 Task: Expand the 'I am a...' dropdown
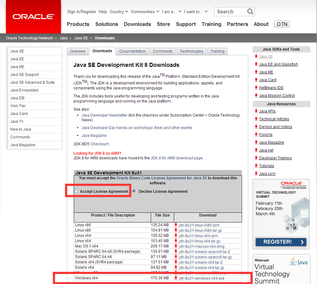coord(171,12)
